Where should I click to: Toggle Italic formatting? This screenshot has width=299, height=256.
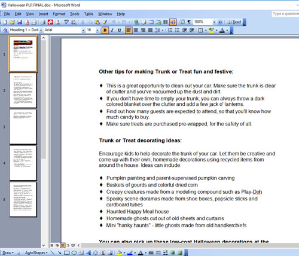pyautogui.click(x=112, y=31)
